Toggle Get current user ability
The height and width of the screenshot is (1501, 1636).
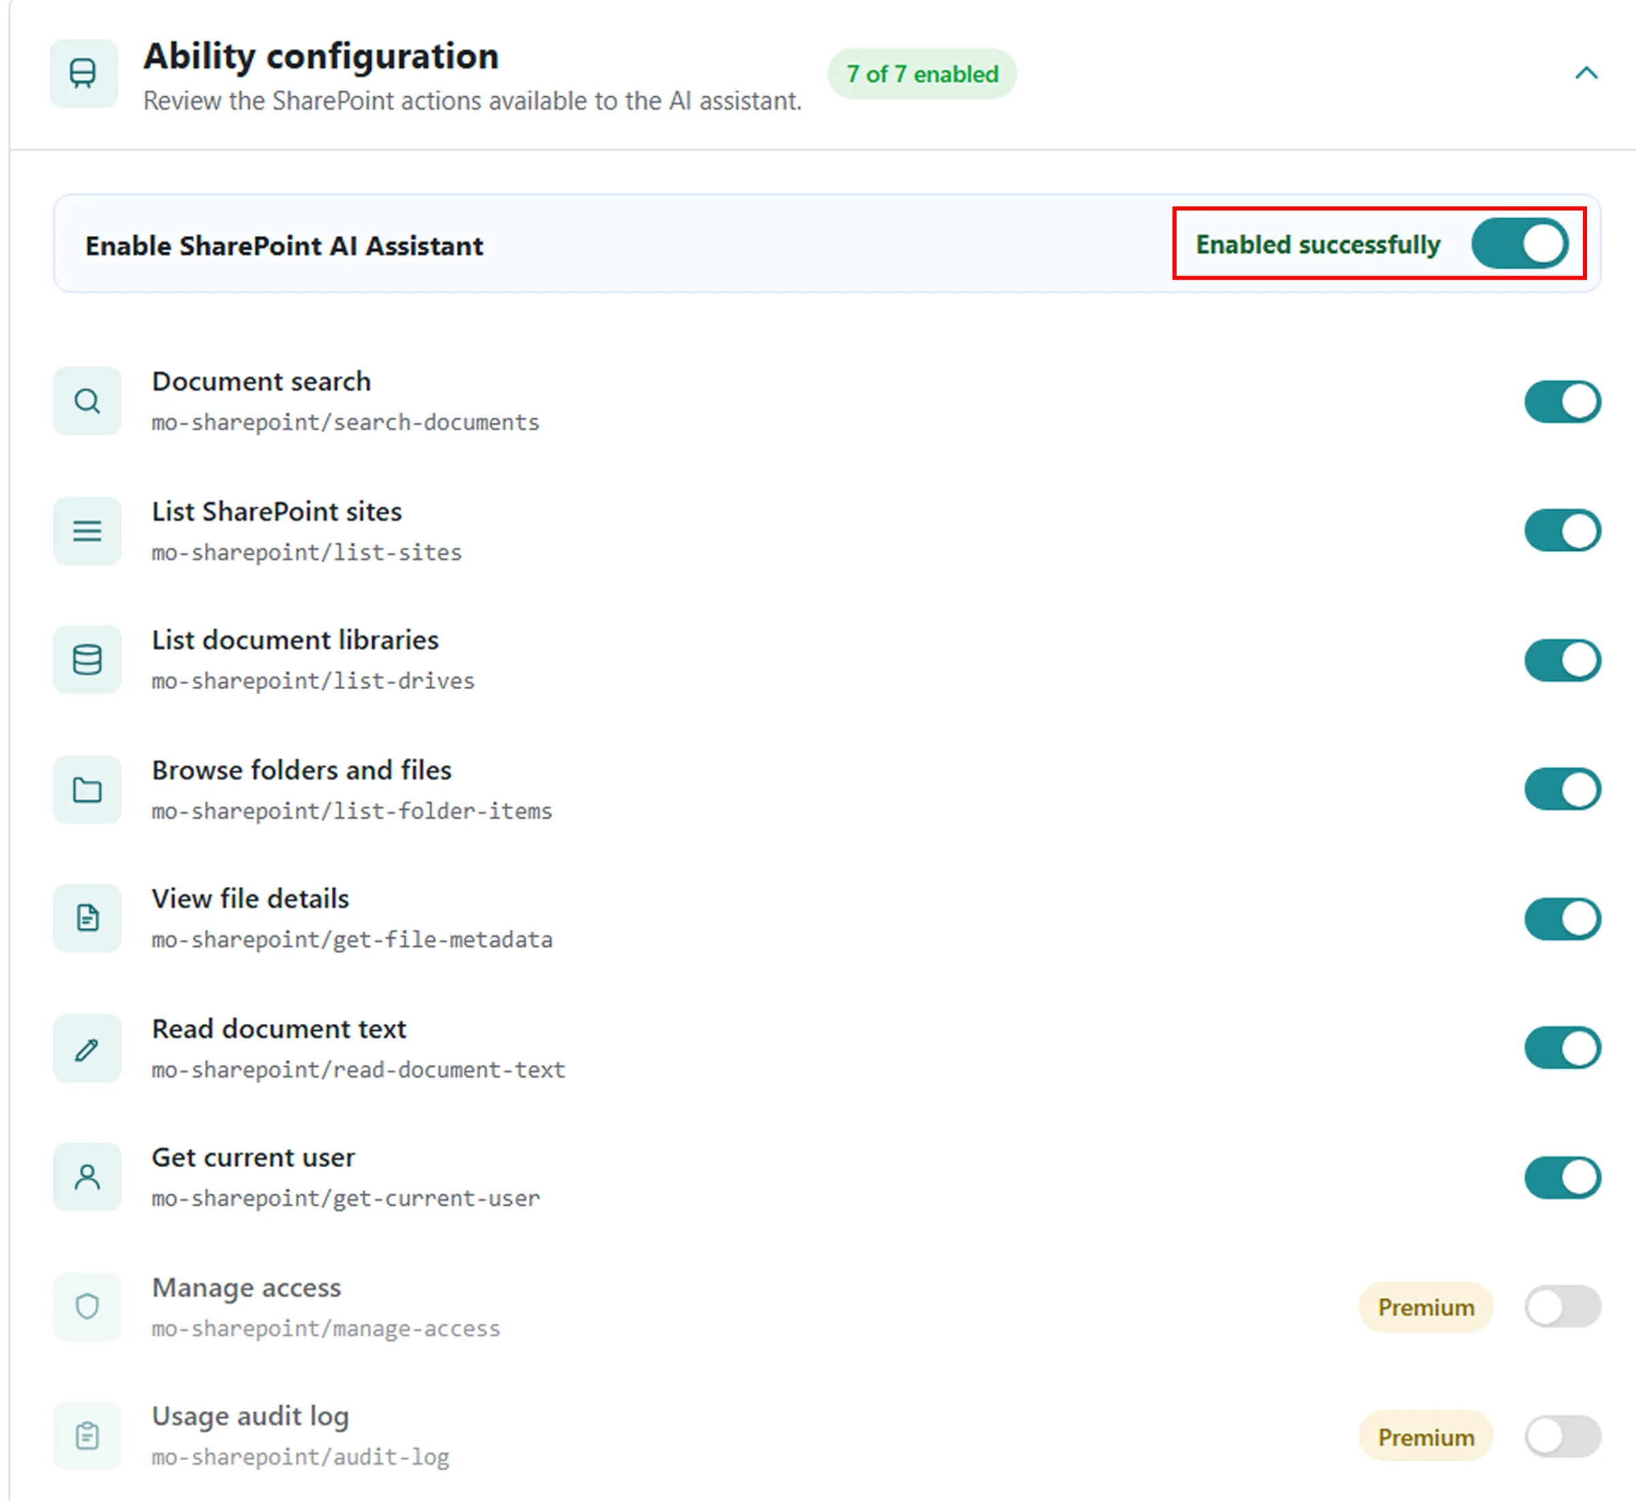pos(1563,1178)
